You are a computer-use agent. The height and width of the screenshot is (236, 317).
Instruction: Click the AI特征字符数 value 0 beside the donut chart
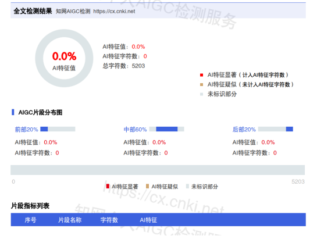point(145,56)
